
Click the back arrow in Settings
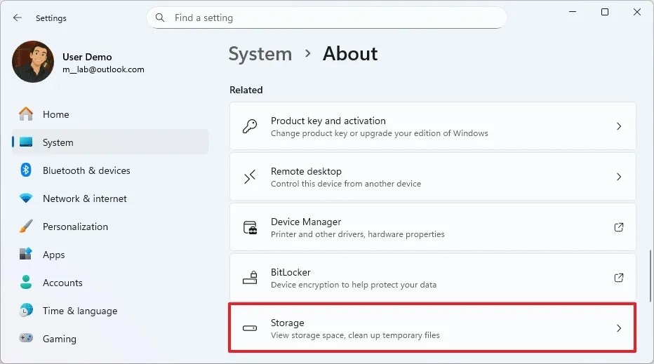coord(17,18)
